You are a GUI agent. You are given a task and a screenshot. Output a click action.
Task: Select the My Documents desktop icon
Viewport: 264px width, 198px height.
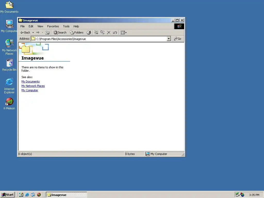[x=9, y=7]
